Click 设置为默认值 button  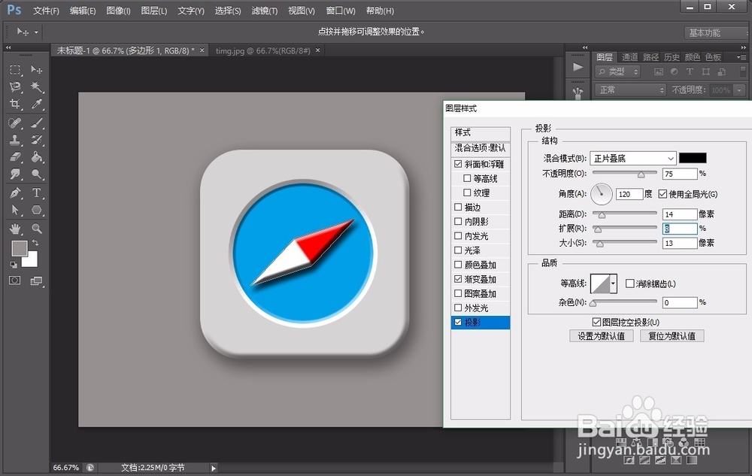[601, 336]
